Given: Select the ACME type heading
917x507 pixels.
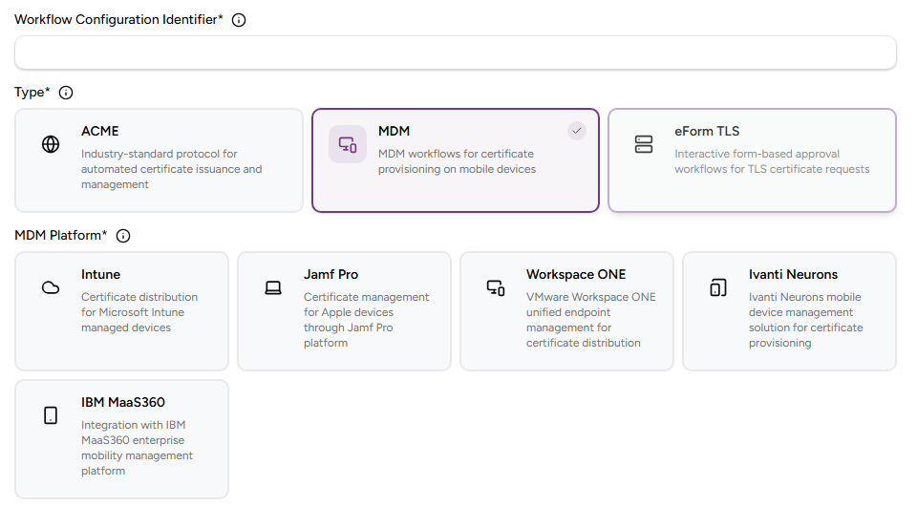Looking at the screenshot, I should tap(100, 131).
